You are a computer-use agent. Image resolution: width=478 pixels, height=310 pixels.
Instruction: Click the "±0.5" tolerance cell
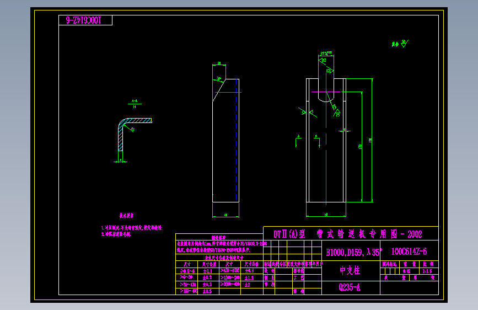coord(208,291)
